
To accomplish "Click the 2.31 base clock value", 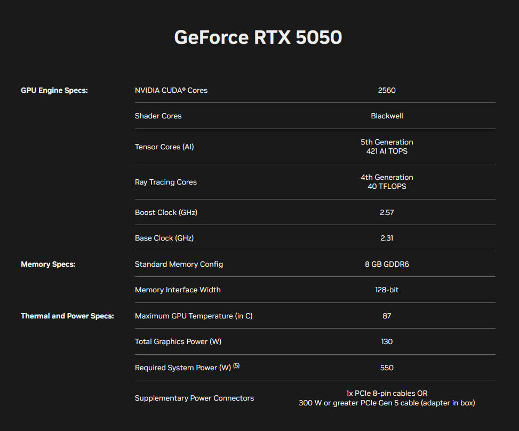I will coord(387,238).
